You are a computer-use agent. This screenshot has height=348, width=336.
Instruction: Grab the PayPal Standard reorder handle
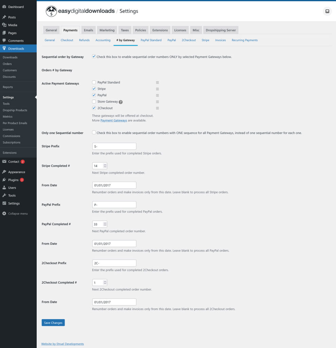pos(157,82)
